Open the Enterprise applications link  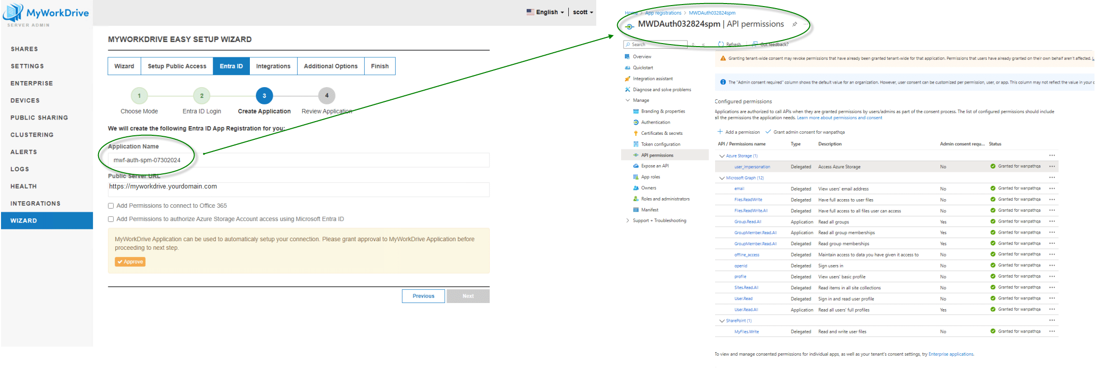(951, 354)
